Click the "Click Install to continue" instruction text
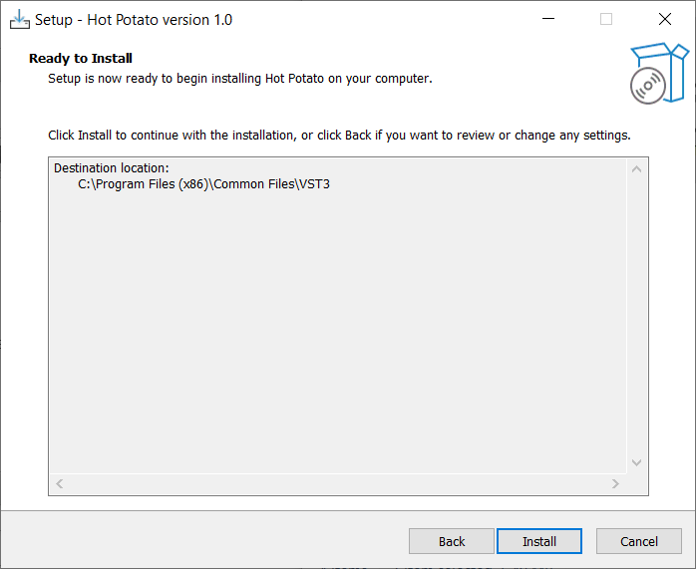Image resolution: width=696 pixels, height=569 pixels. point(339,135)
